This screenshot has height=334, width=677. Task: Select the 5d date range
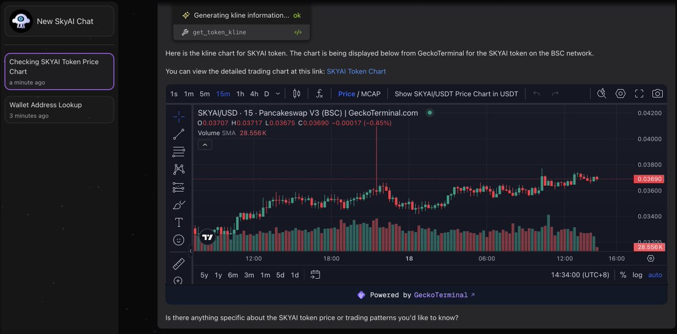280,275
